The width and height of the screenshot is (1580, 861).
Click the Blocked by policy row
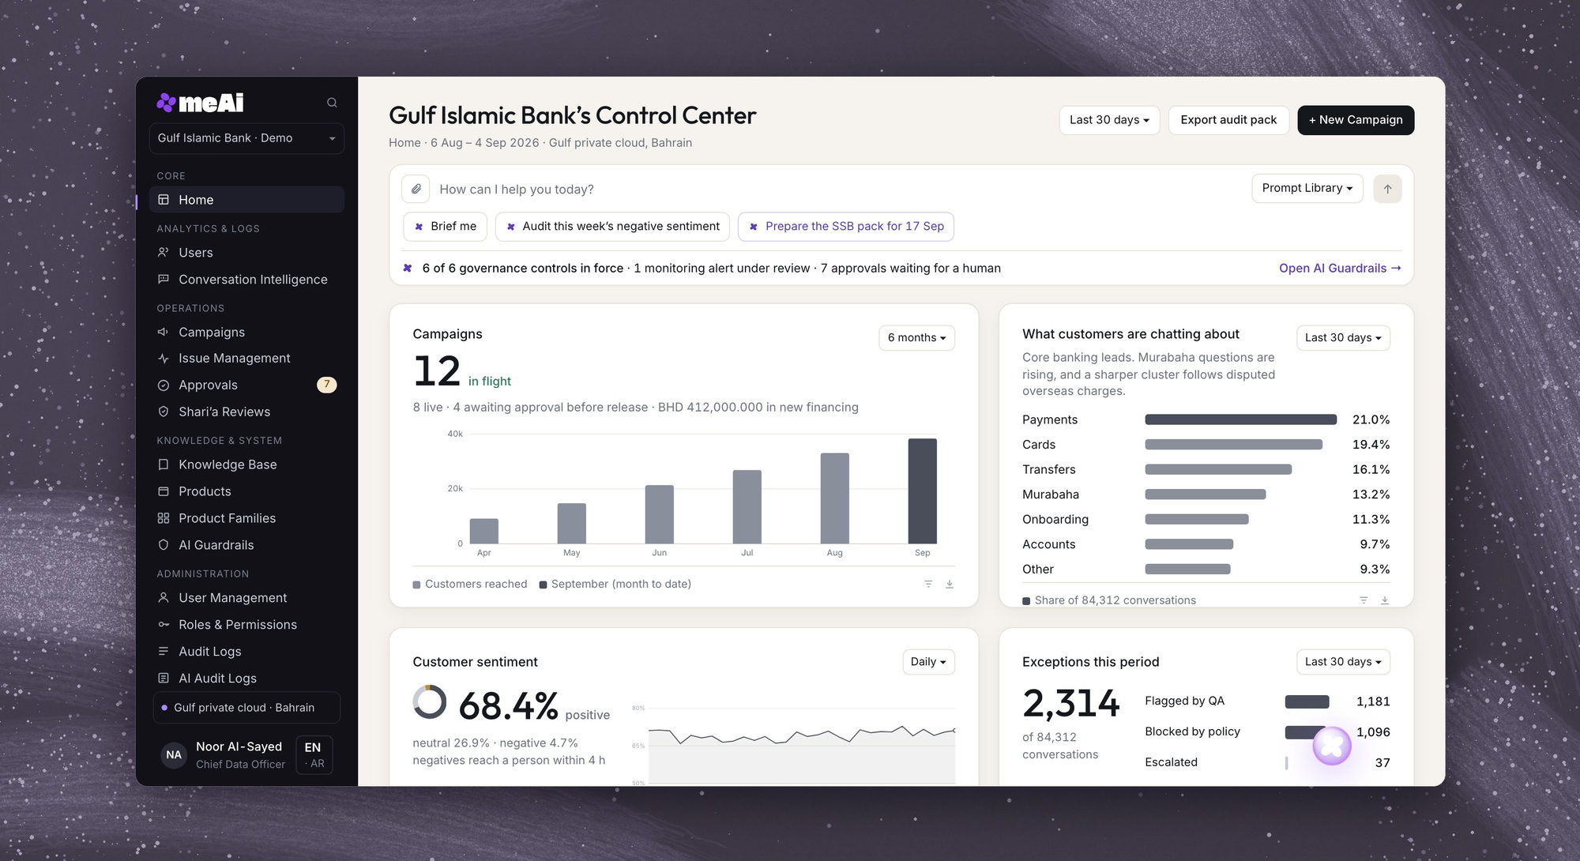click(1267, 732)
